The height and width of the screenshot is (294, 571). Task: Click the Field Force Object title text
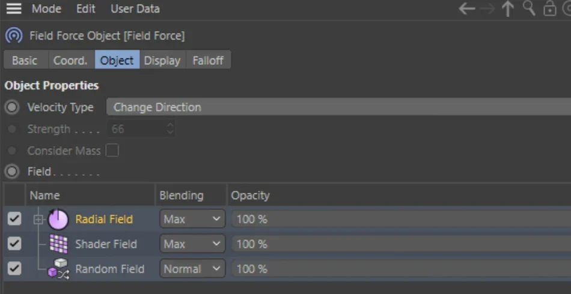(x=107, y=35)
